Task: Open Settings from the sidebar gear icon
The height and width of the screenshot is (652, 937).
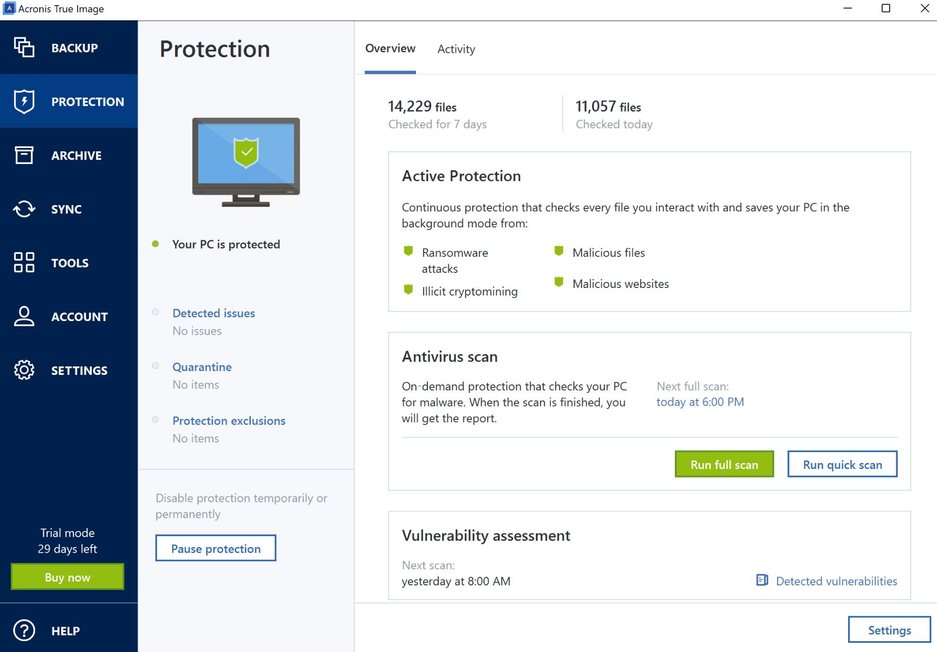Action: tap(24, 370)
